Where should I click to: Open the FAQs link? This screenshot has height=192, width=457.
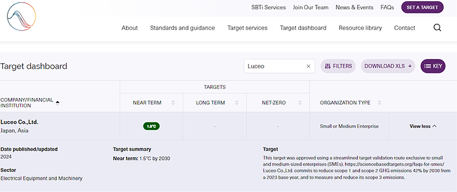pyautogui.click(x=388, y=7)
